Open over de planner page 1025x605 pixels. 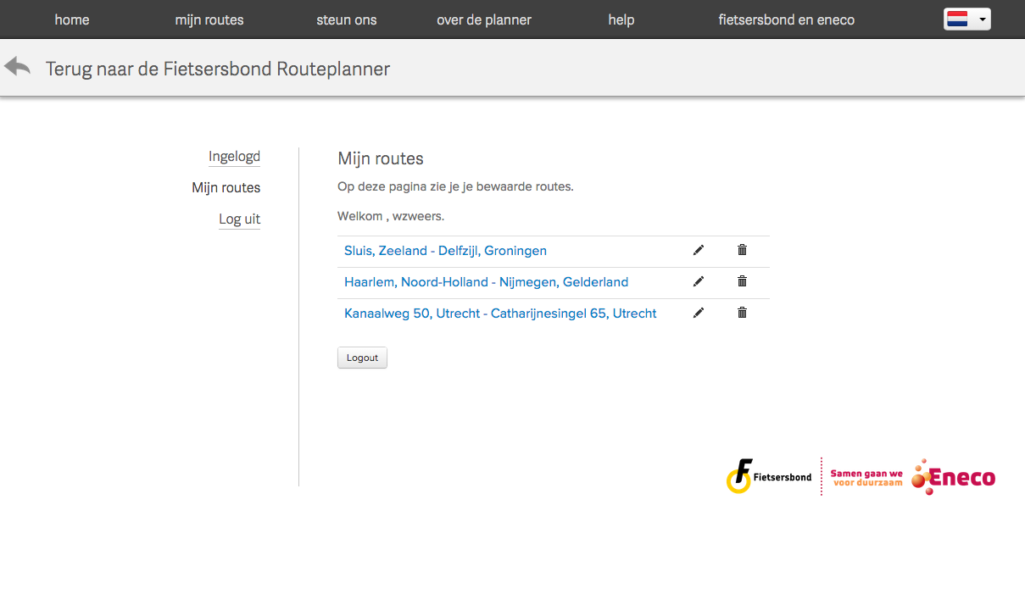(x=484, y=19)
